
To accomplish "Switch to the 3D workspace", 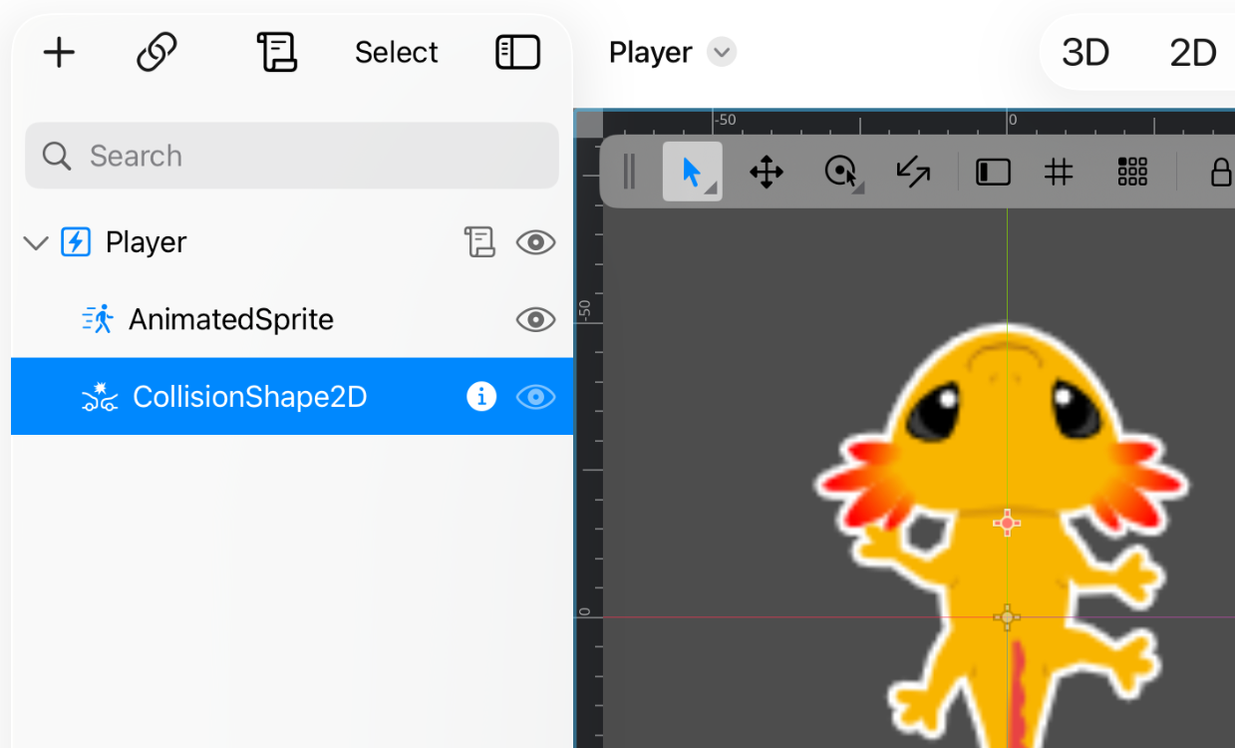I will coord(1085,53).
